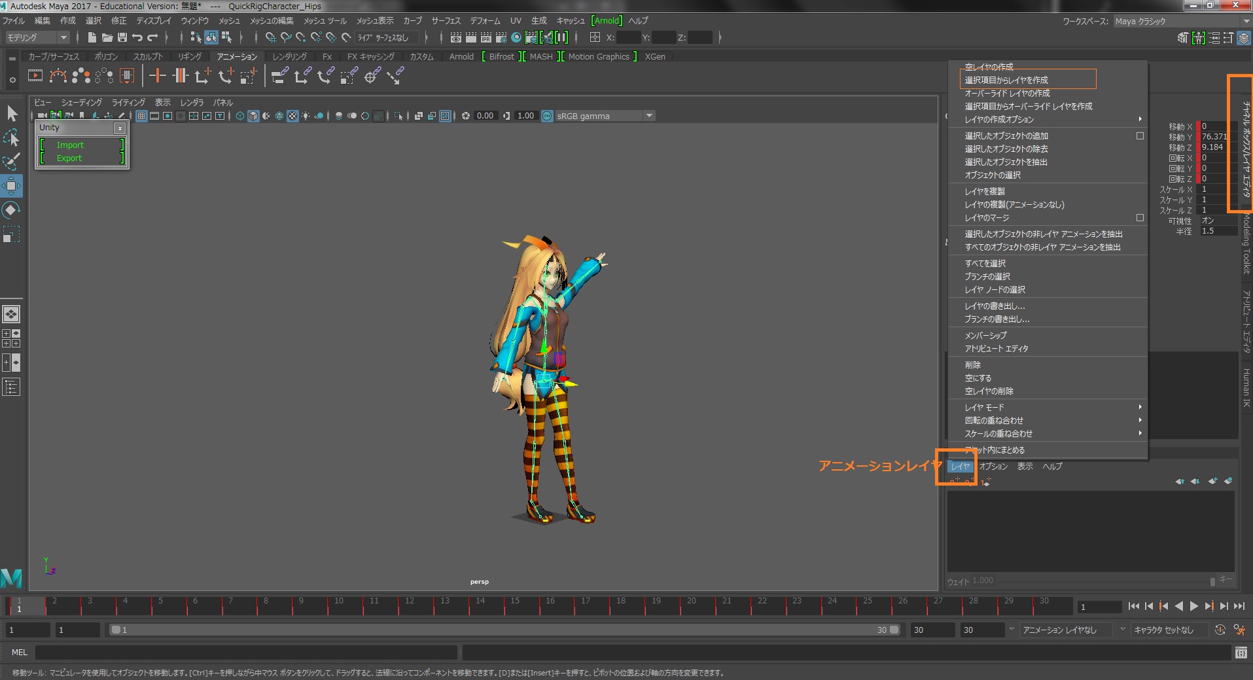Click the Save scene floppy icon

(x=122, y=37)
